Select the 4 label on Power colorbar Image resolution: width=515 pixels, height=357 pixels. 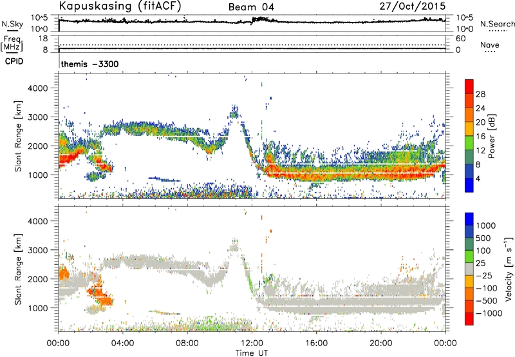[478, 179]
